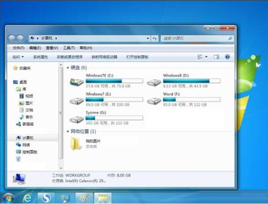Image resolution: width=268 pixels, height=204 pixels.
Task: Collapse the 硬盘 (6) group
Action: [x=68, y=68]
